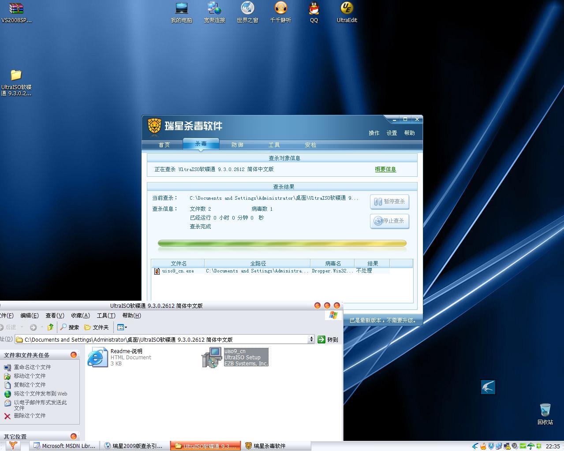The image size is (564, 451).
Task: Click the 暂停查杀 button
Action: pyautogui.click(x=389, y=201)
